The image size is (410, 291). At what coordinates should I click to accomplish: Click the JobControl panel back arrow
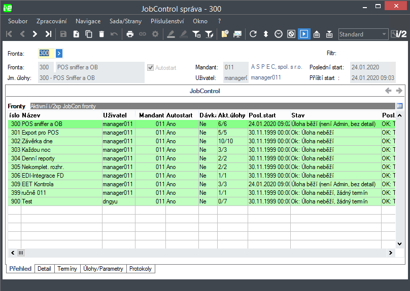pos(388,91)
